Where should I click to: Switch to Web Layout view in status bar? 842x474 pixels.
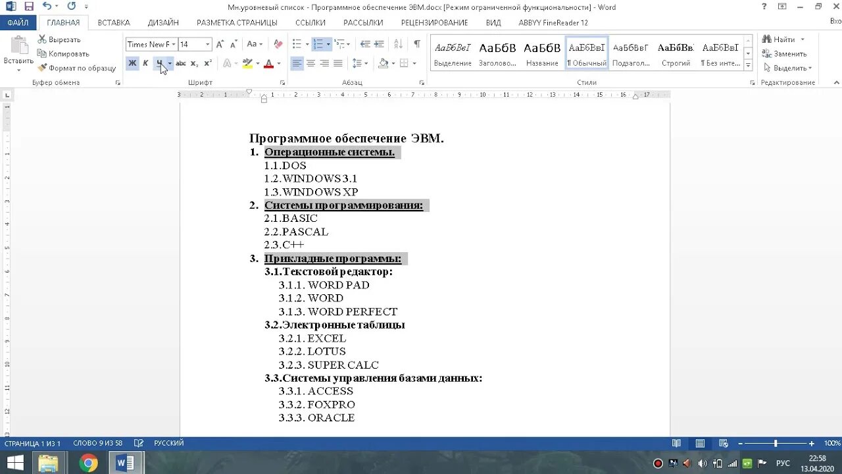pos(724,443)
